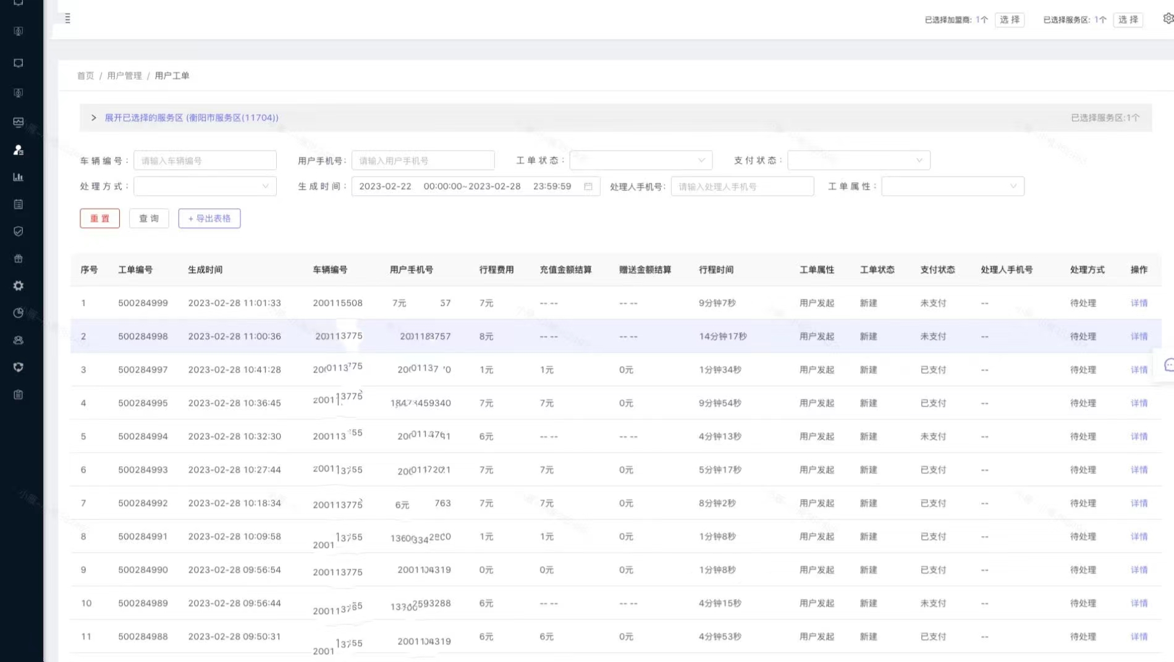Open 详情 for work order 500284993

(1139, 470)
